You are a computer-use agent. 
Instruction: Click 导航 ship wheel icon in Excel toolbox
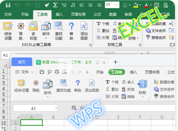coord(21,26)
